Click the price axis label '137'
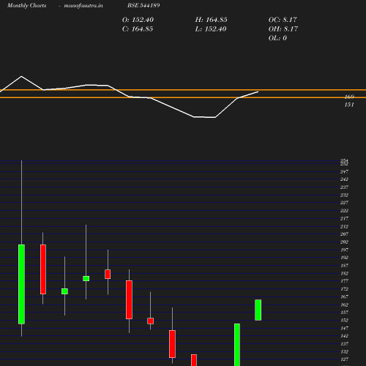This screenshot has width=366, height=366. click(344, 344)
